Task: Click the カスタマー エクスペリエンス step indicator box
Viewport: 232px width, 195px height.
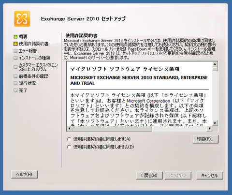Action: point(15,67)
